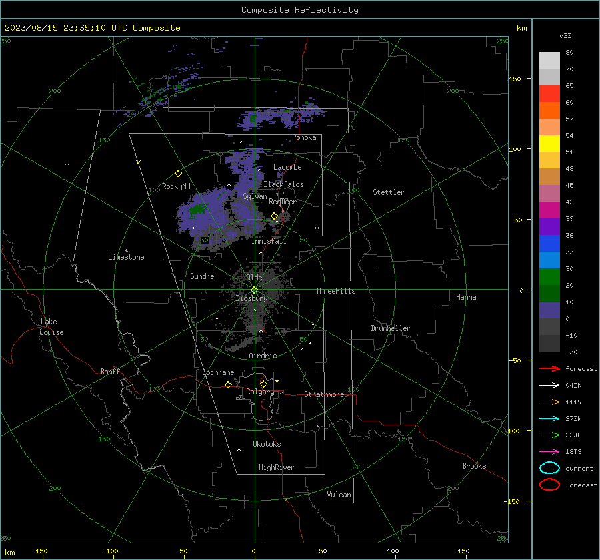The image size is (600, 560).
Task: Click the Ponoka label on map
Action: pyautogui.click(x=304, y=137)
